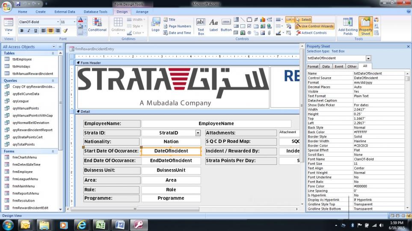Toggle Use Control Wizards option

(x=314, y=26)
